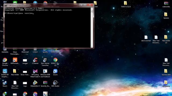
Task: Minimize the cmd.exe window
Action: [x=81, y=5]
